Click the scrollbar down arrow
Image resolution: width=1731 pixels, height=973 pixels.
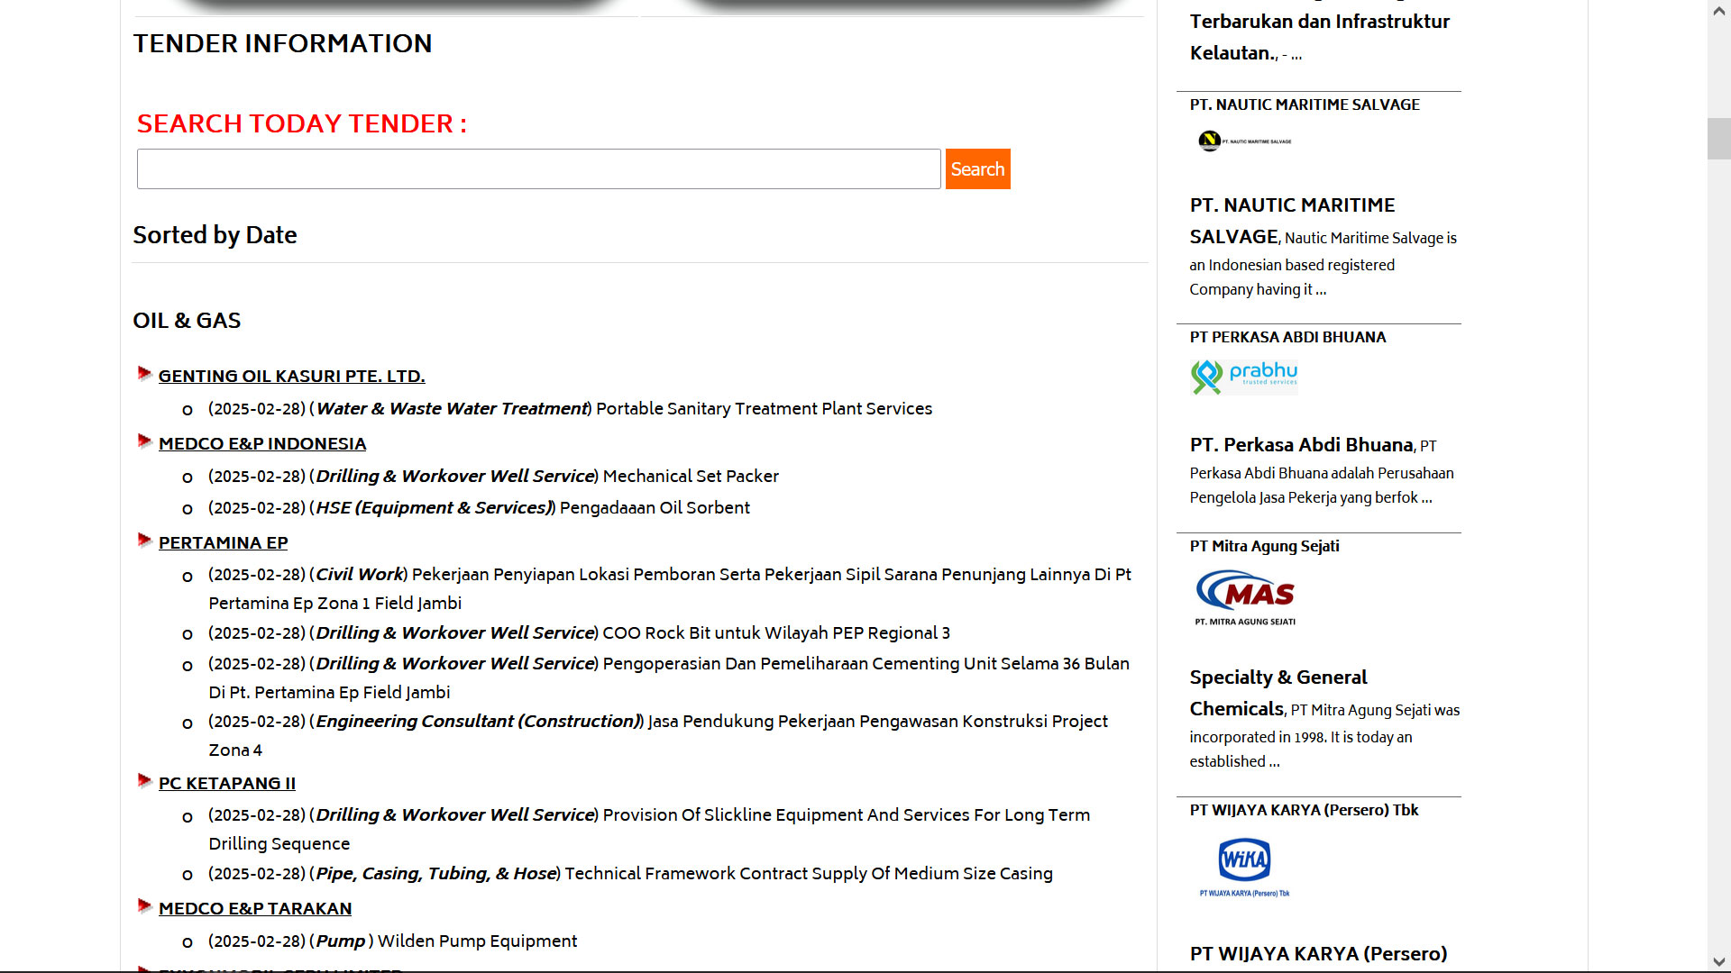click(x=1718, y=962)
